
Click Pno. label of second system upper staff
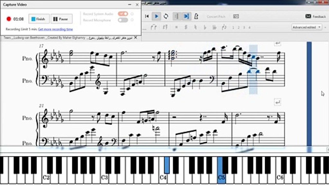(27, 118)
